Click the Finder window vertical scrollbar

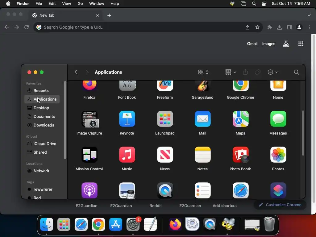tap(303, 133)
